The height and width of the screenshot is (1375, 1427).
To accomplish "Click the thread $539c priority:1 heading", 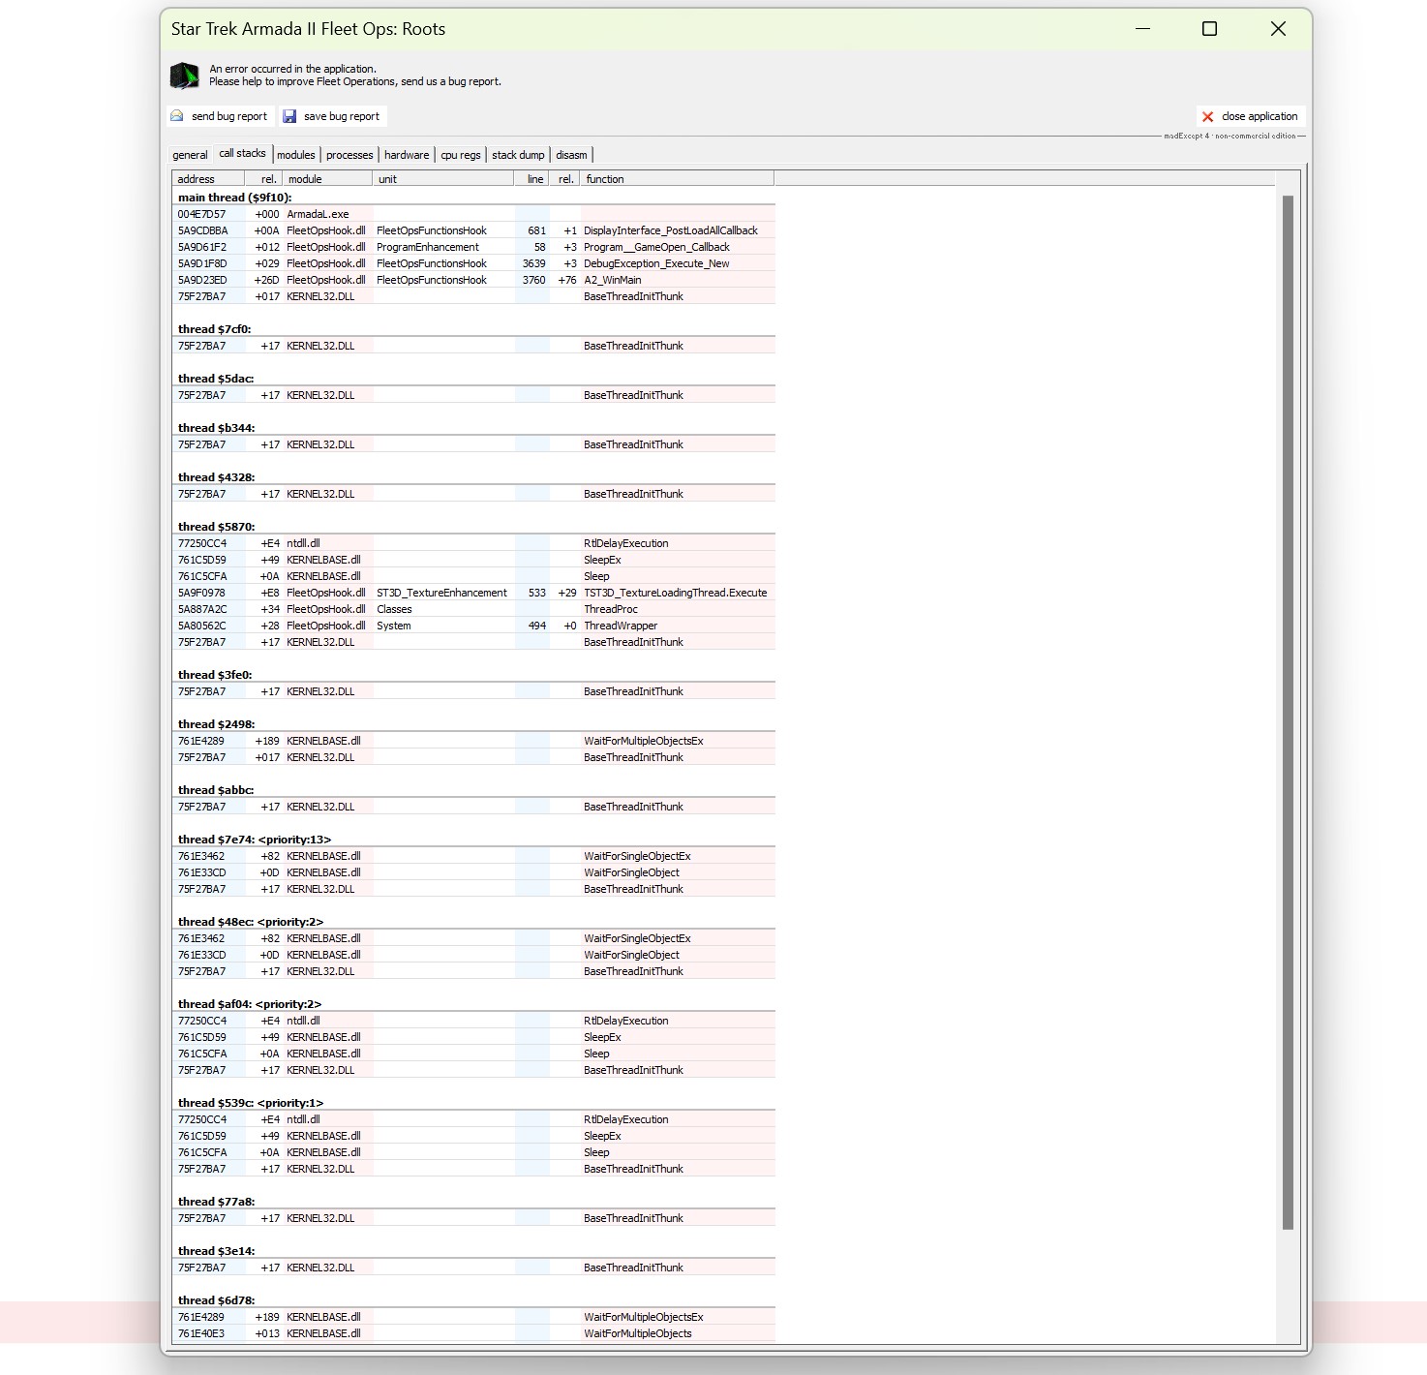I will point(250,1103).
